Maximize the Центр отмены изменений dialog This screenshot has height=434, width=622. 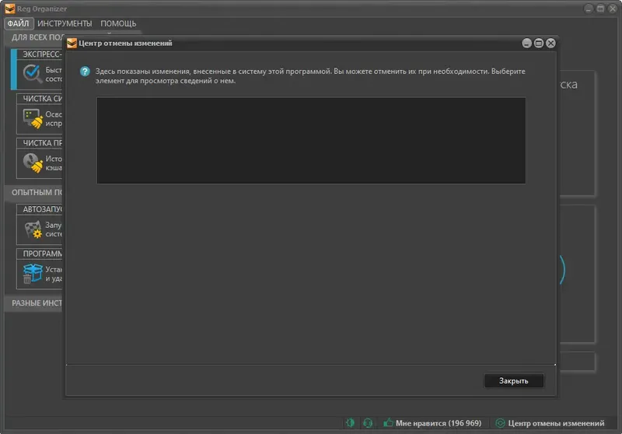(x=539, y=44)
